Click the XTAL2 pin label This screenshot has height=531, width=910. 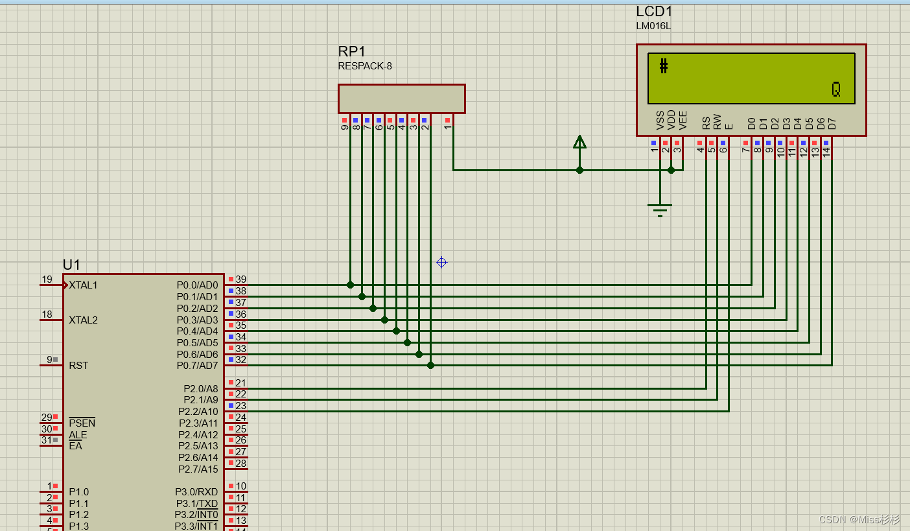coord(84,320)
